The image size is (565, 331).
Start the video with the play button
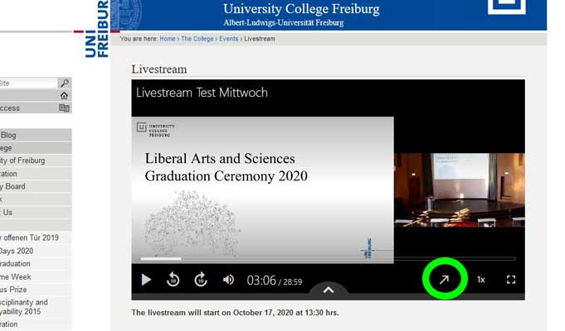pos(146,280)
